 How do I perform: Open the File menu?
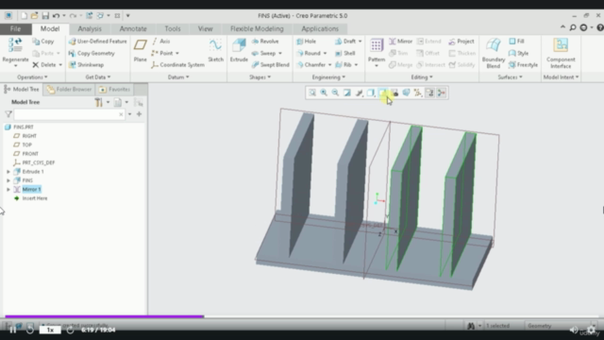click(15, 29)
